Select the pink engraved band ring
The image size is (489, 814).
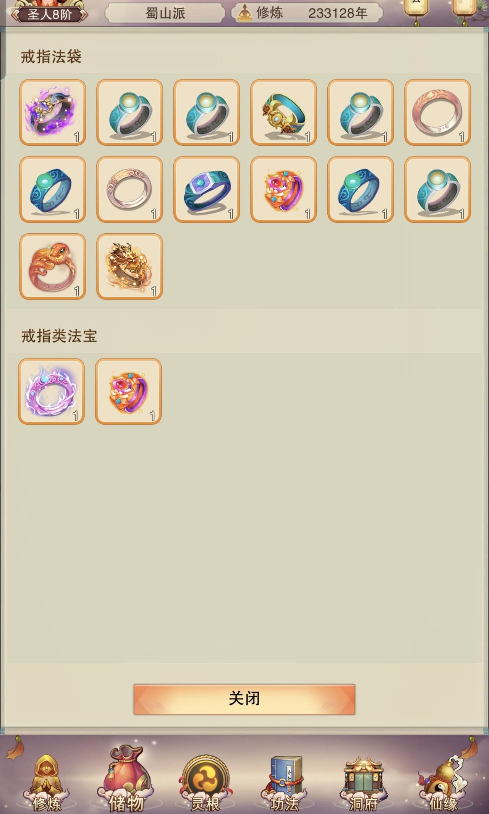[437, 112]
